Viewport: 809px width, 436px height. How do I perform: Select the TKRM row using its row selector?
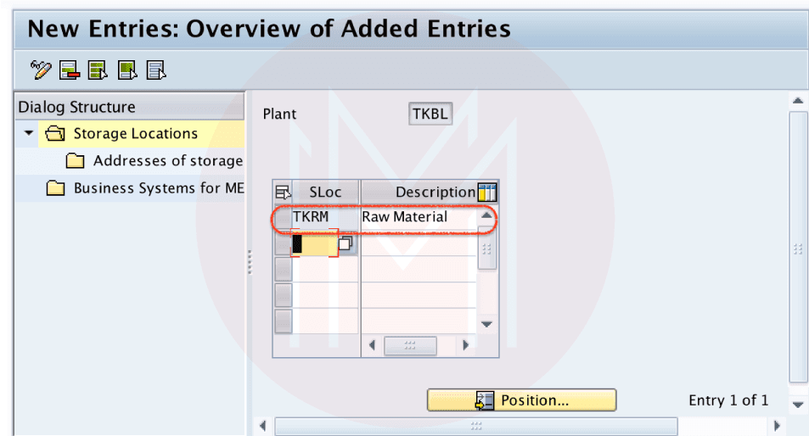point(283,218)
